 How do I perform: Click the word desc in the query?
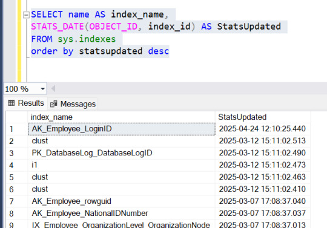[158, 51]
